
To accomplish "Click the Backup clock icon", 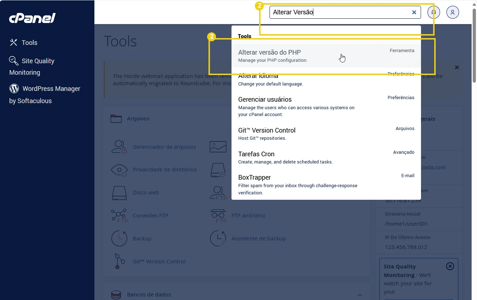I will point(119,239).
